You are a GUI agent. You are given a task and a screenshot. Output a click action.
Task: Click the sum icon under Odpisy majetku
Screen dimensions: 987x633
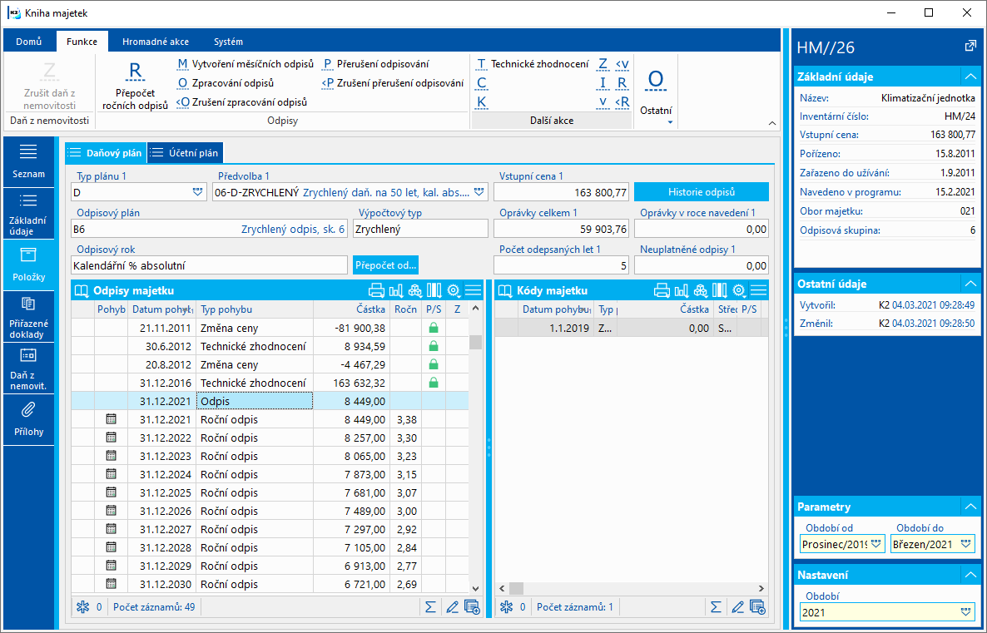click(x=430, y=607)
